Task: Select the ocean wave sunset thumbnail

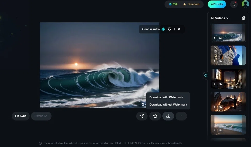Action: [228, 32]
